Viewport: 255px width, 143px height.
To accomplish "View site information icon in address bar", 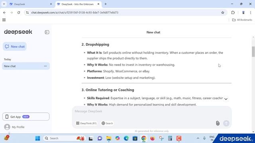I will [x=27, y=12].
